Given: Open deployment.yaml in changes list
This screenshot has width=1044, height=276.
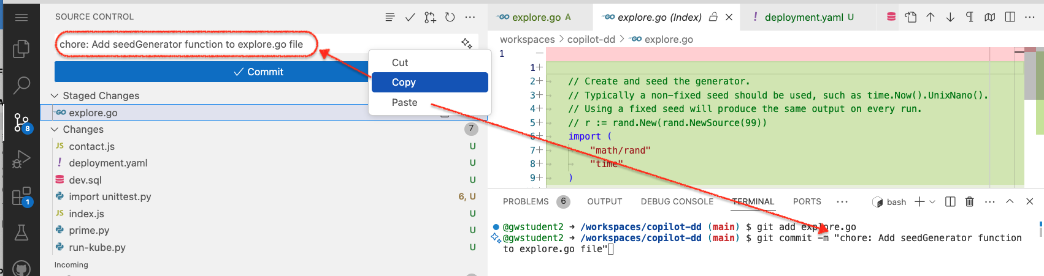Looking at the screenshot, I should pos(265,163).
